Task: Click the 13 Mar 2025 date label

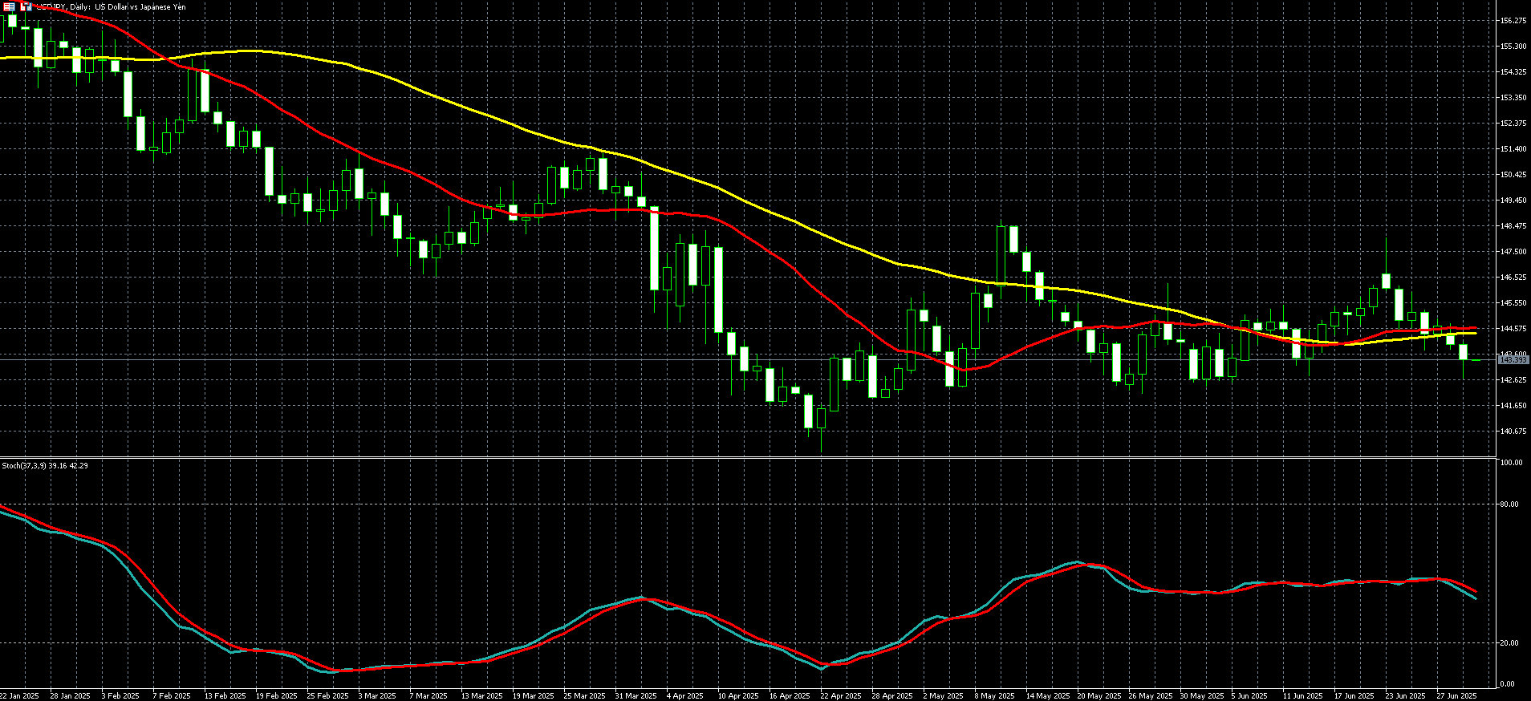Action: 482,696
